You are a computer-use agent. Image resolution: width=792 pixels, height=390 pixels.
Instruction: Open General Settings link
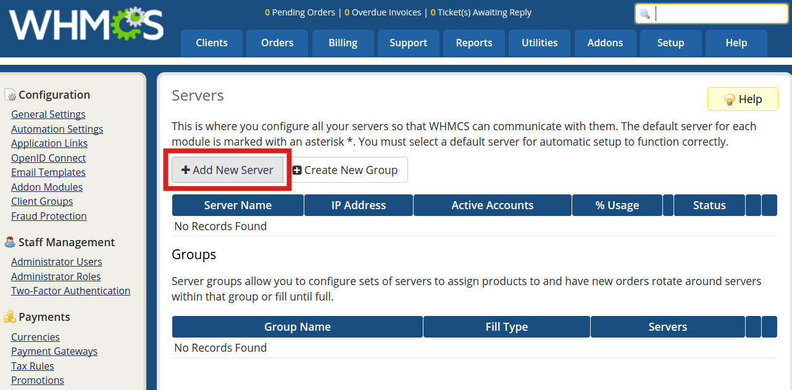[48, 114]
